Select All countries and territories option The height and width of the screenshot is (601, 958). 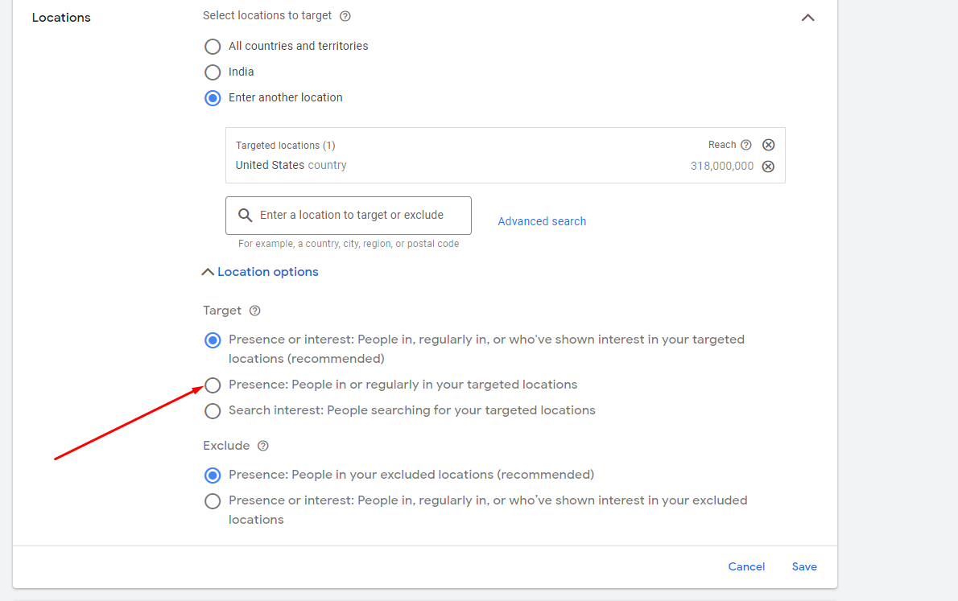(x=213, y=47)
